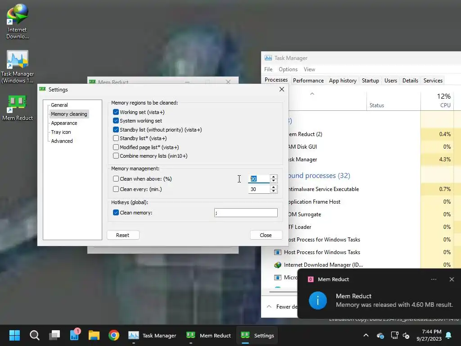Viewport: 461px width, 346px height.
Task: Open Task Manager Options menu
Action: coord(288,69)
